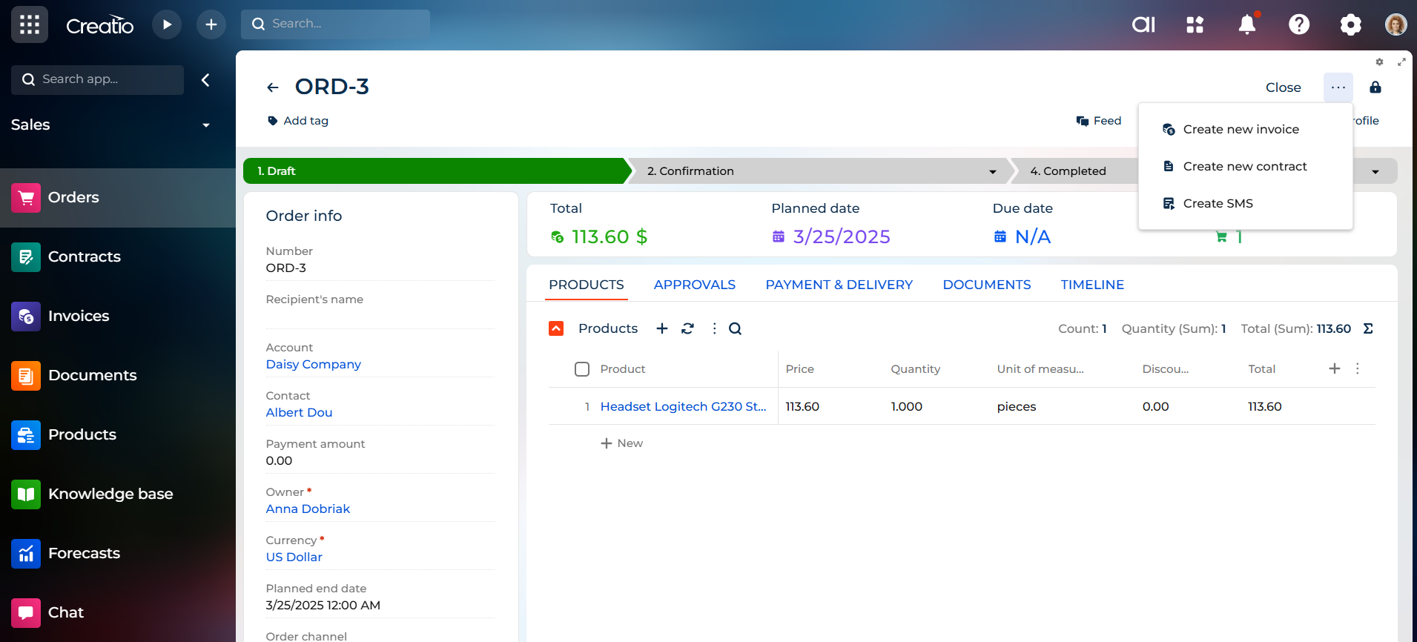Expand the Sales workplace dropdown
Image resolution: width=1417 pixels, height=642 pixels.
[x=206, y=125]
